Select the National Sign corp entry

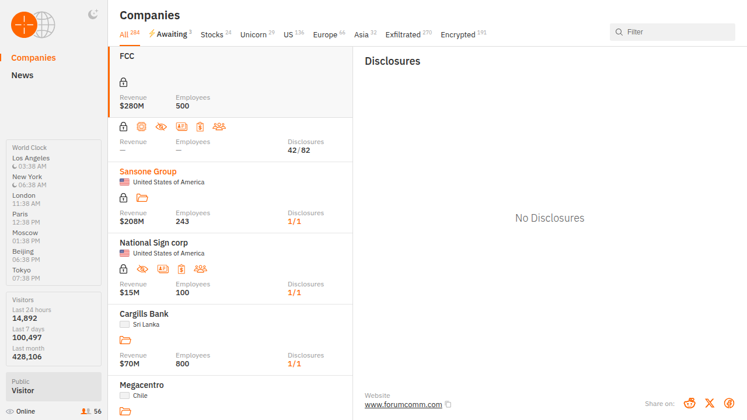[153, 243]
